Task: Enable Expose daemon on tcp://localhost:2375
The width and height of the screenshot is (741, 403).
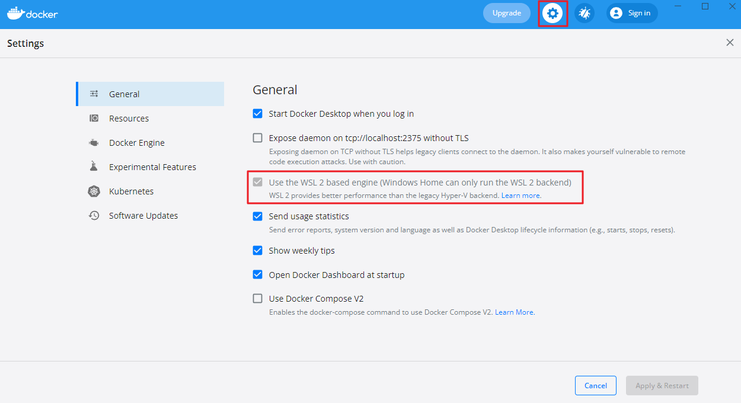Action: point(257,137)
